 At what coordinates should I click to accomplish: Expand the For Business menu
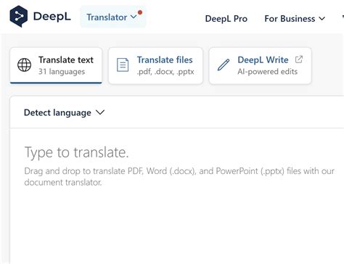(295, 19)
